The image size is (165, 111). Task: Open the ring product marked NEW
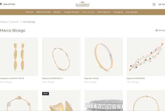tap(61, 101)
